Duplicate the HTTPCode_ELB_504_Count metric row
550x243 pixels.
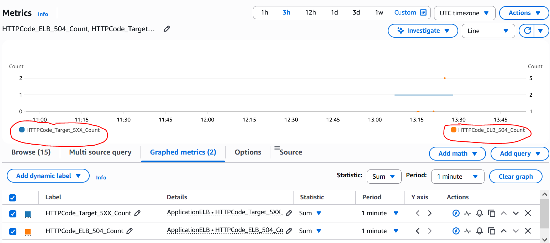(492, 231)
